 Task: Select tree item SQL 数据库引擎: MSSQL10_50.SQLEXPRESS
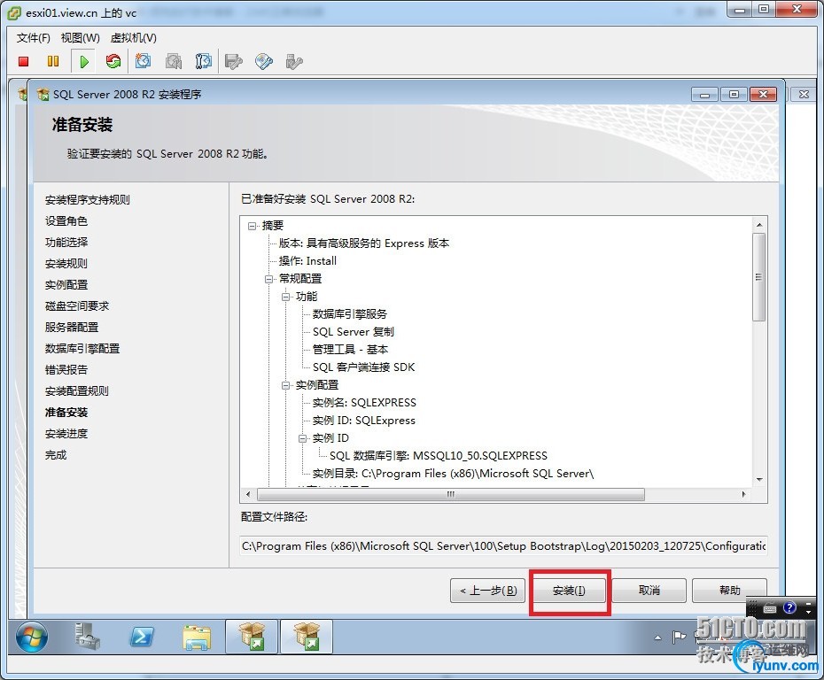439,456
